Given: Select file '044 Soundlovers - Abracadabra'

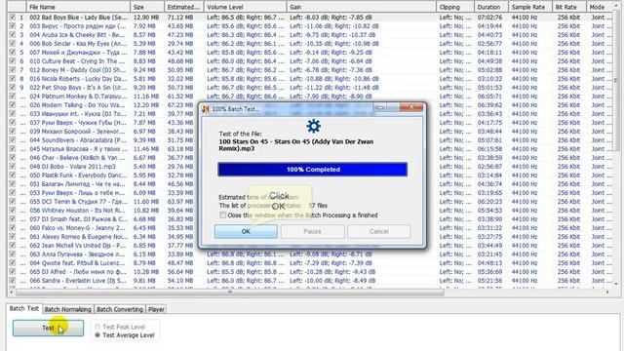Looking at the screenshot, I should [x=78, y=140].
